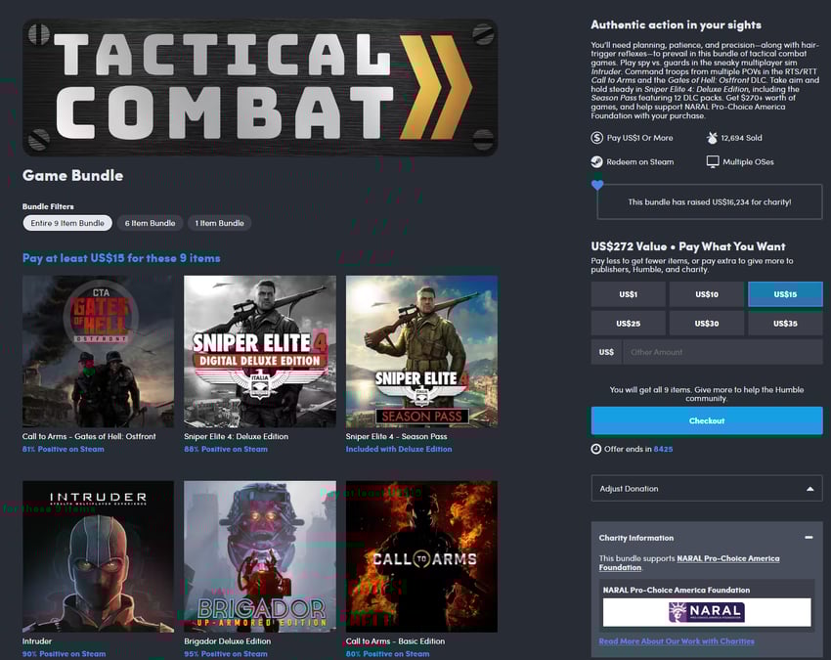Click the 81% Positive on Steam link

click(64, 449)
